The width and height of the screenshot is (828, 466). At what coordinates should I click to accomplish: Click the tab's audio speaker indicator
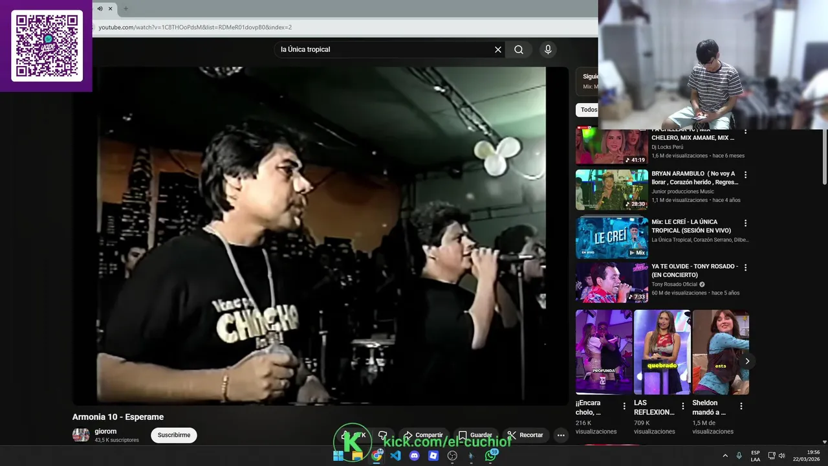[100, 8]
